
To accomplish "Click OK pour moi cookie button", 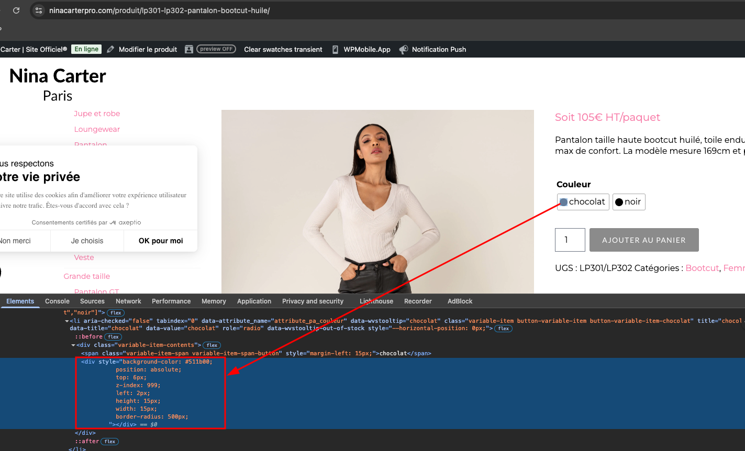I will 161,241.
